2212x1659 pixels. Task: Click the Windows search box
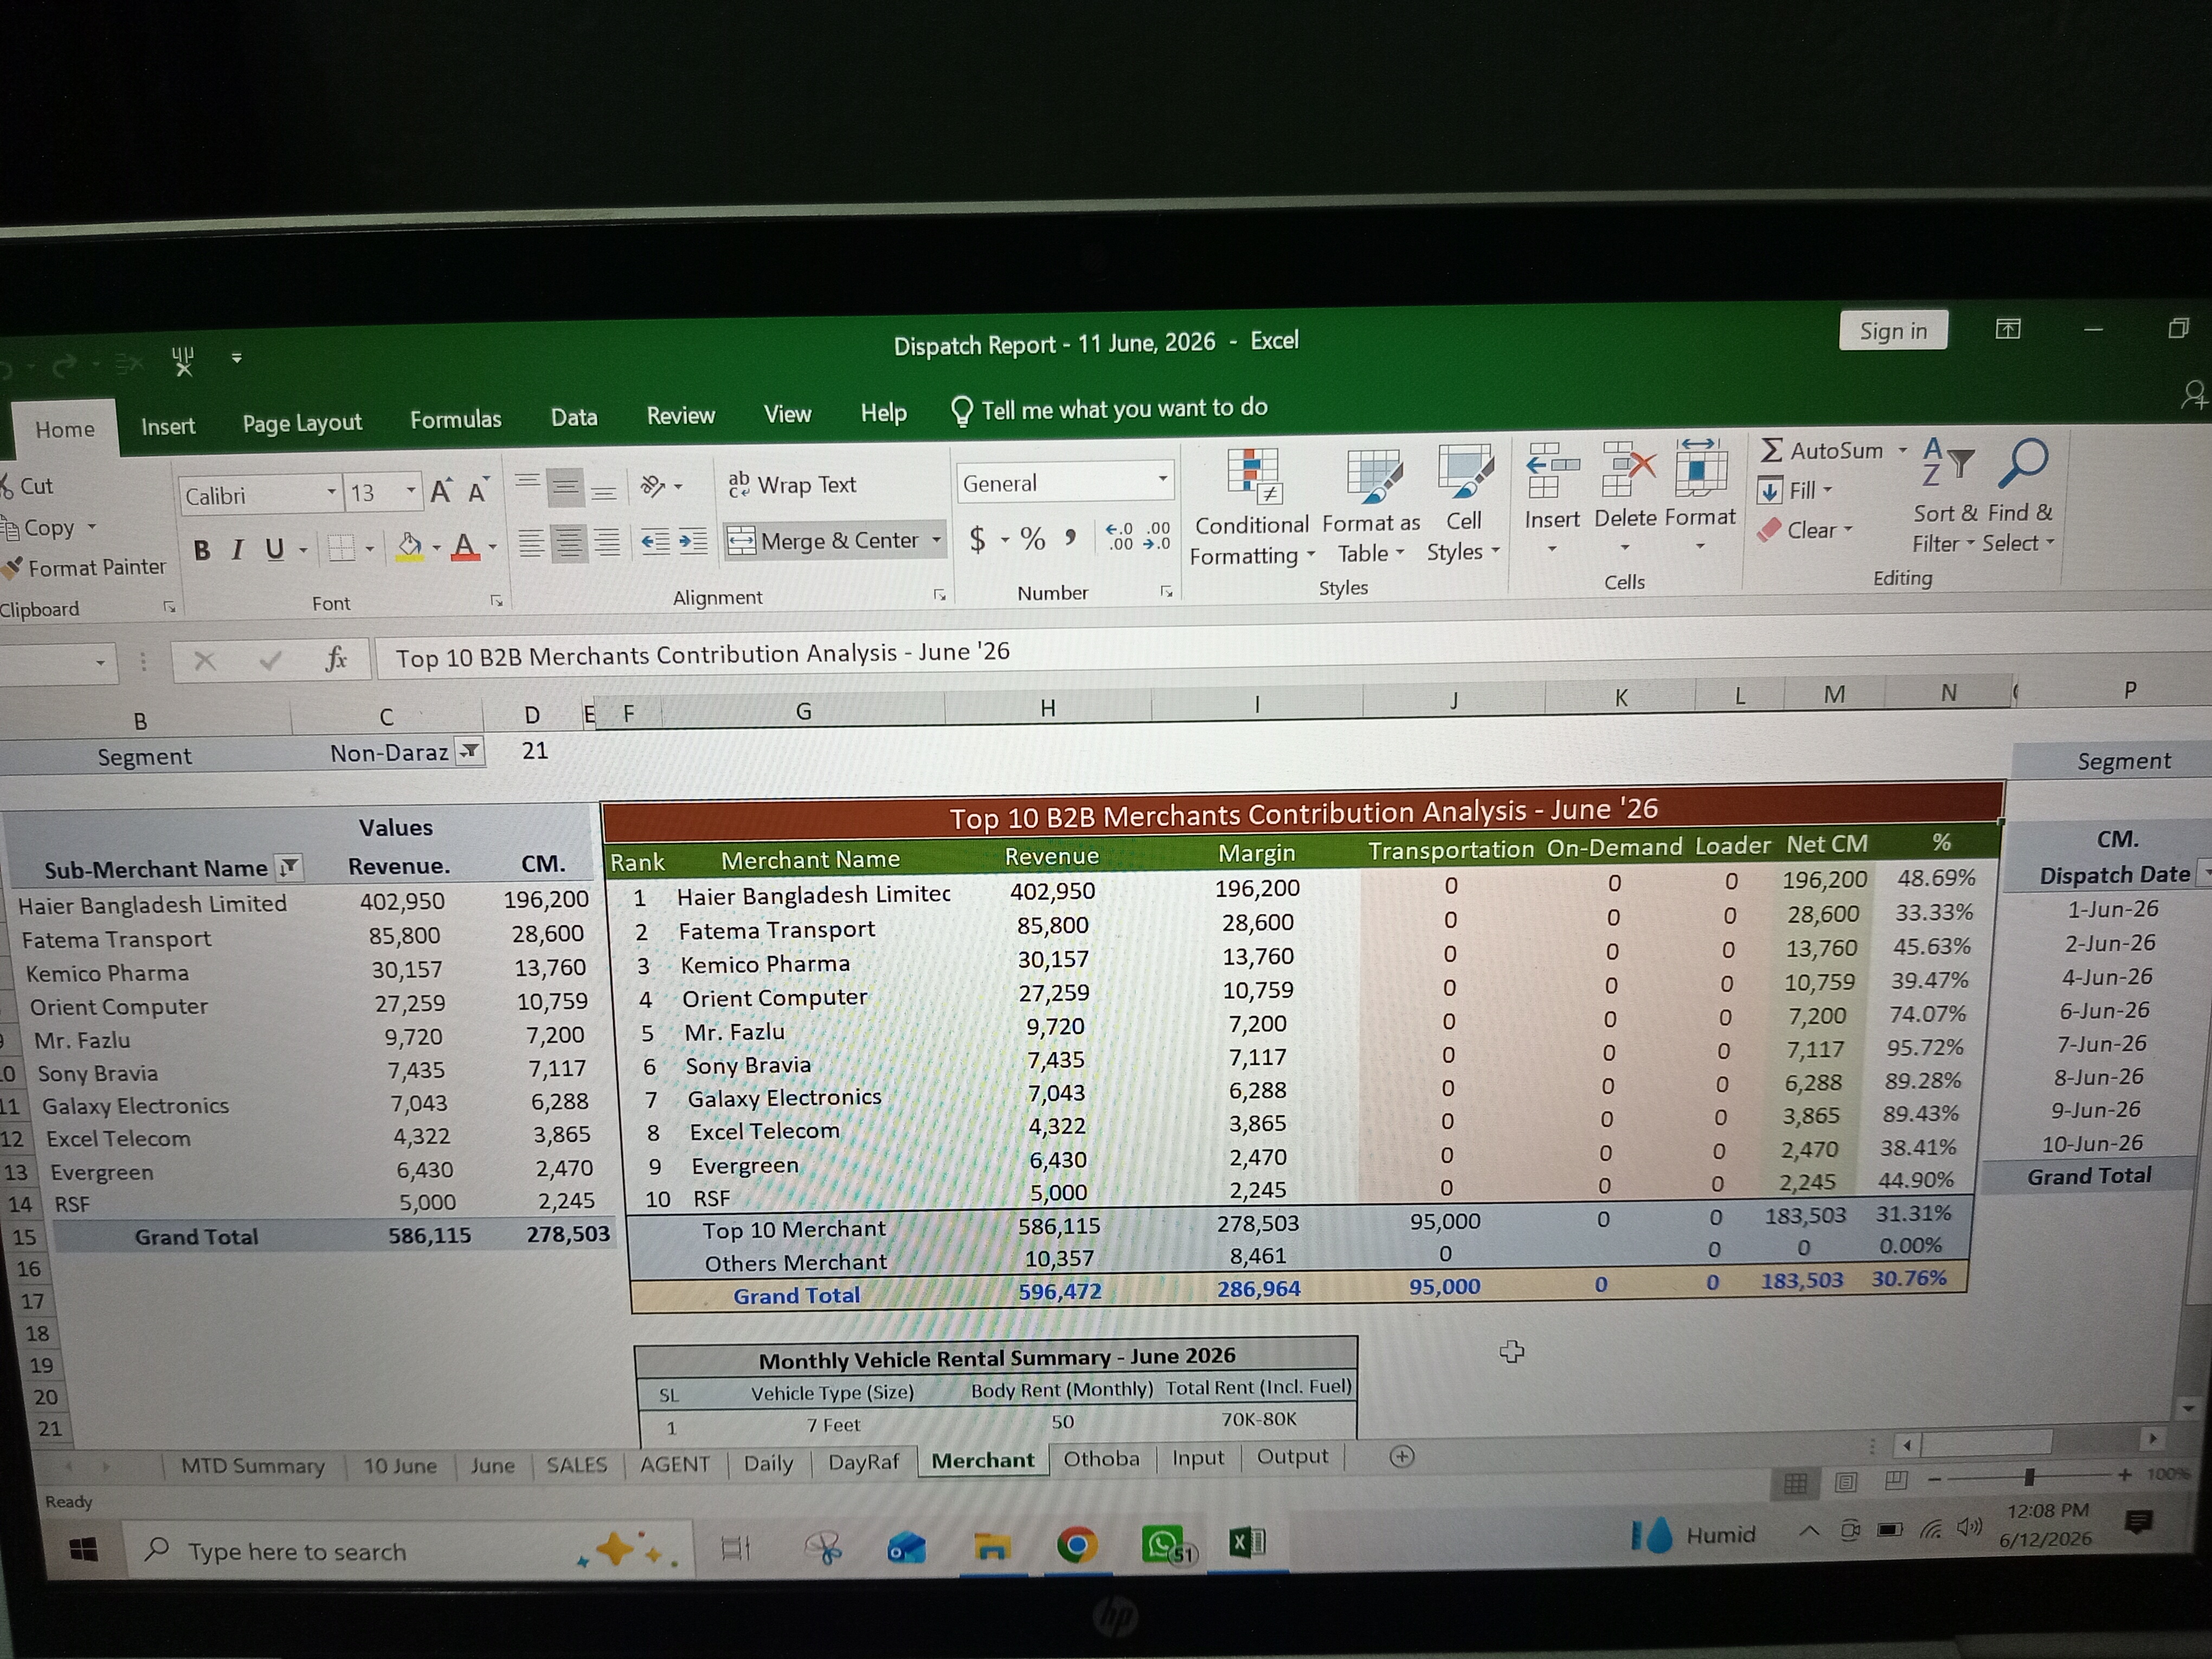coord(408,1550)
